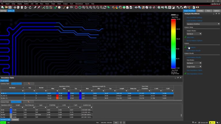Click the impedance color gradient legend bar
Screen dimensions: 221x124
pyautogui.click(x=173, y=44)
